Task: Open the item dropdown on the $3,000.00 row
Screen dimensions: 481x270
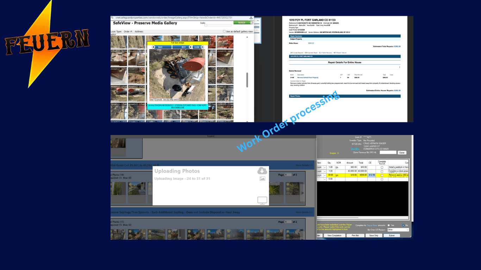Action: 324,171
